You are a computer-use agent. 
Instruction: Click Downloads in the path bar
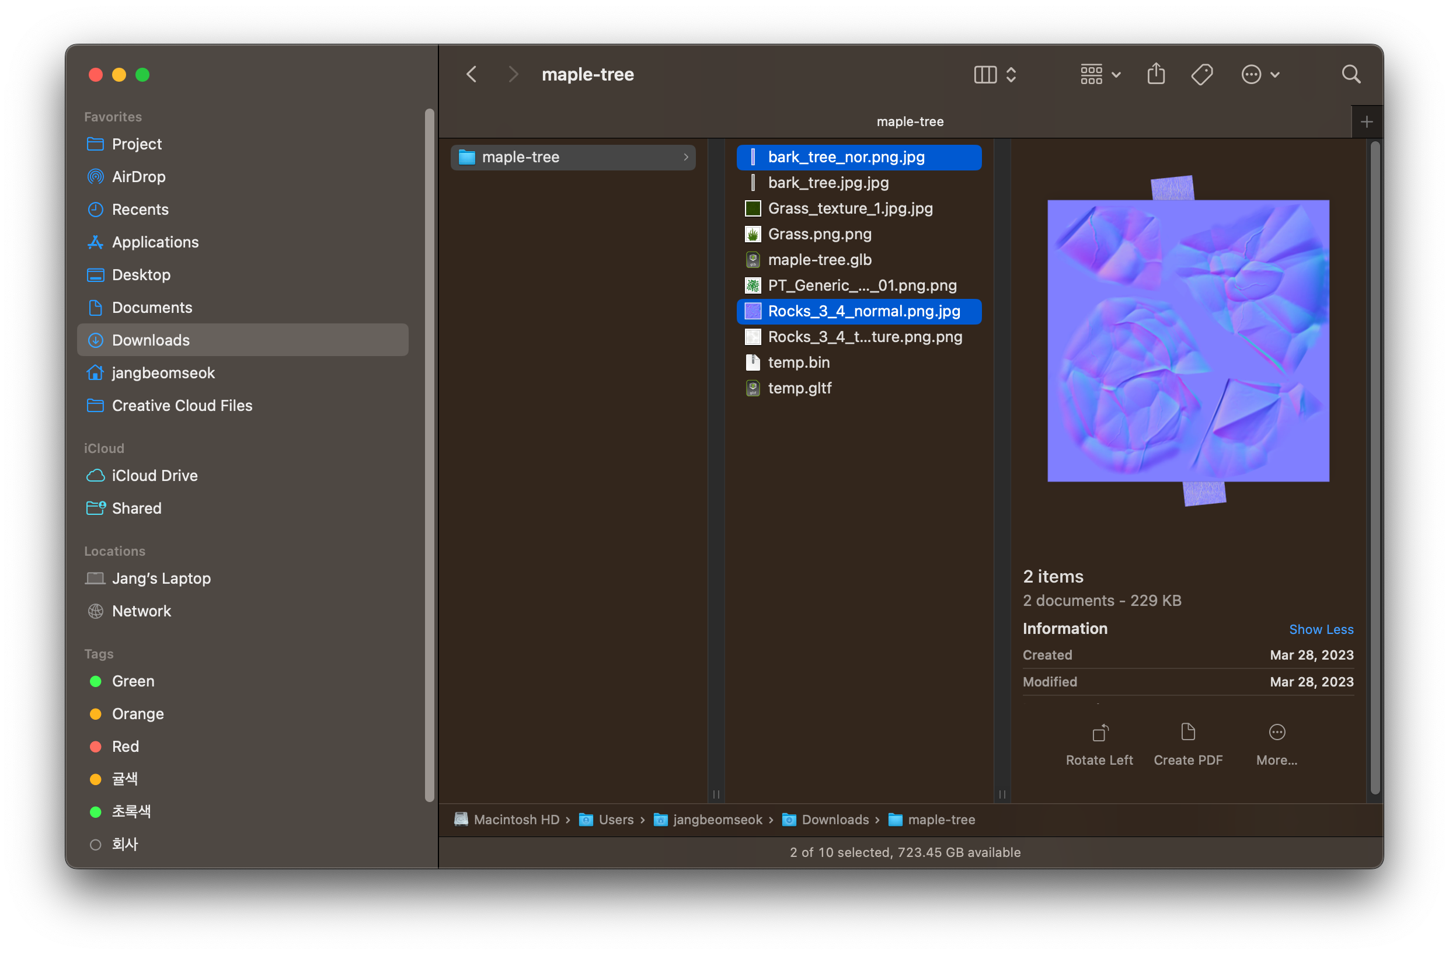834,820
